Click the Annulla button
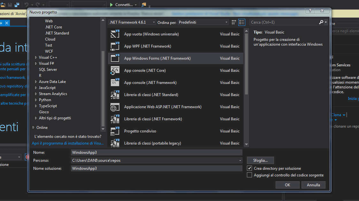 (x=313, y=185)
